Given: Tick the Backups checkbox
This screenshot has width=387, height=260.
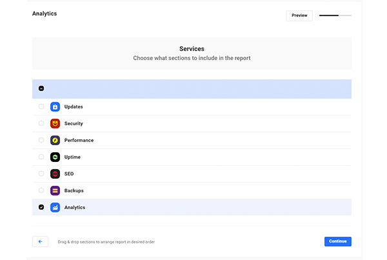Looking at the screenshot, I should 41,190.
